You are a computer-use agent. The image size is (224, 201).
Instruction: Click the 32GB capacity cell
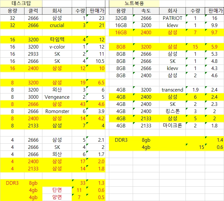pyautogui.click(x=121, y=18)
